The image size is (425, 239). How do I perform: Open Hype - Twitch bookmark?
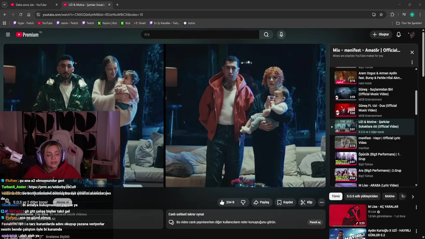pos(23,23)
